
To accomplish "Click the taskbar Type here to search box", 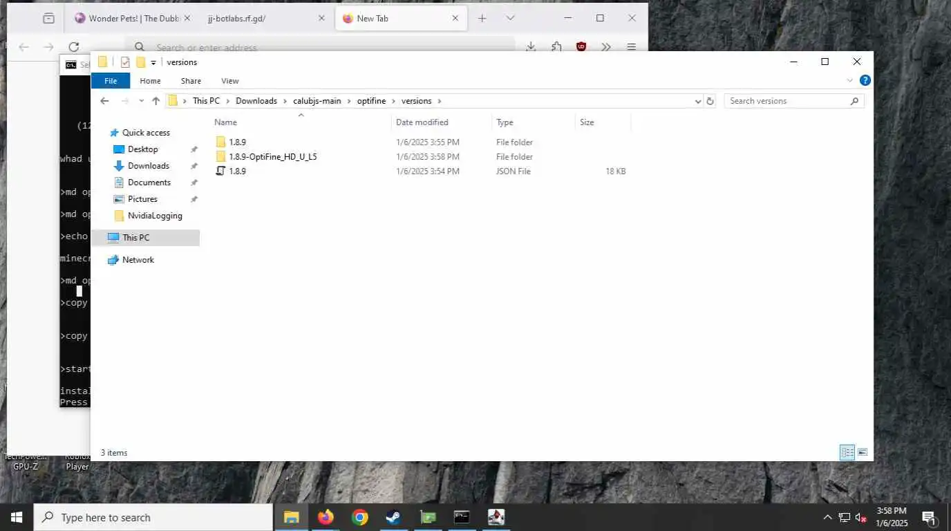I will 153,517.
